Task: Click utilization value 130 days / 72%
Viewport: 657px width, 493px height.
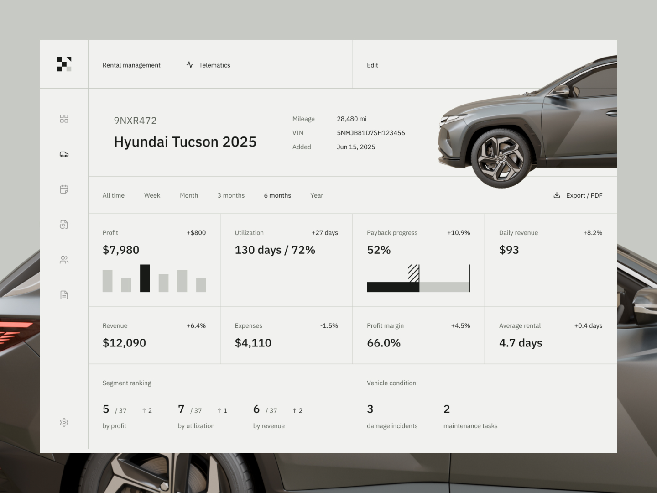Action: coord(275,250)
